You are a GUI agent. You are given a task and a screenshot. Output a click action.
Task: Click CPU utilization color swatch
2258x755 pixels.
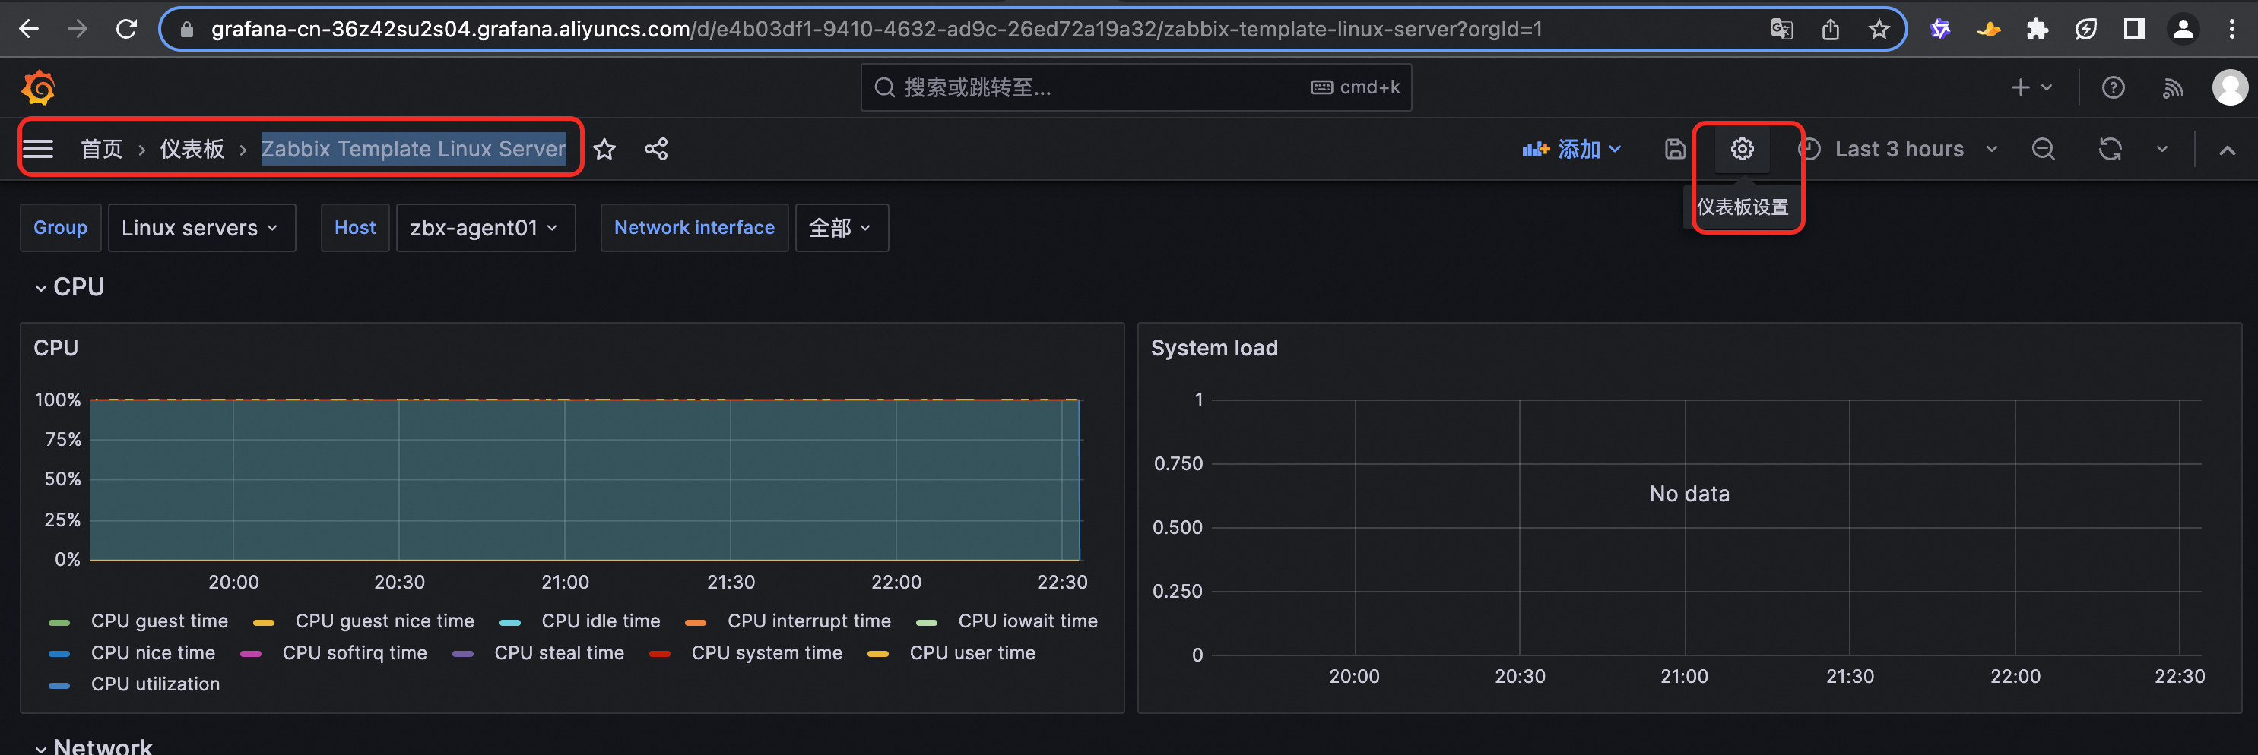pyautogui.click(x=59, y=685)
